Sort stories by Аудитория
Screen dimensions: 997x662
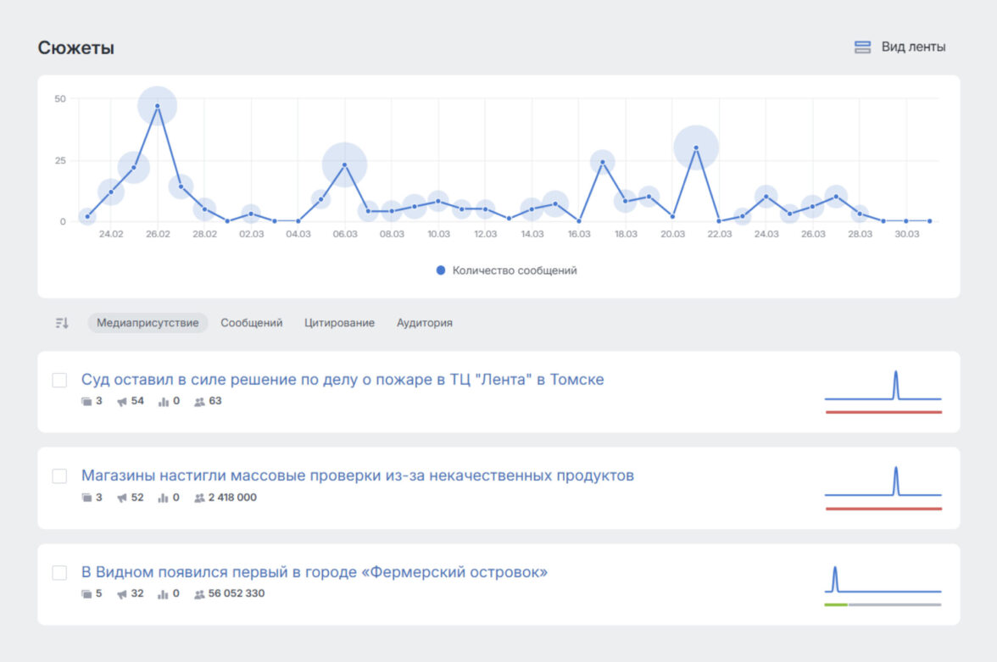(424, 323)
